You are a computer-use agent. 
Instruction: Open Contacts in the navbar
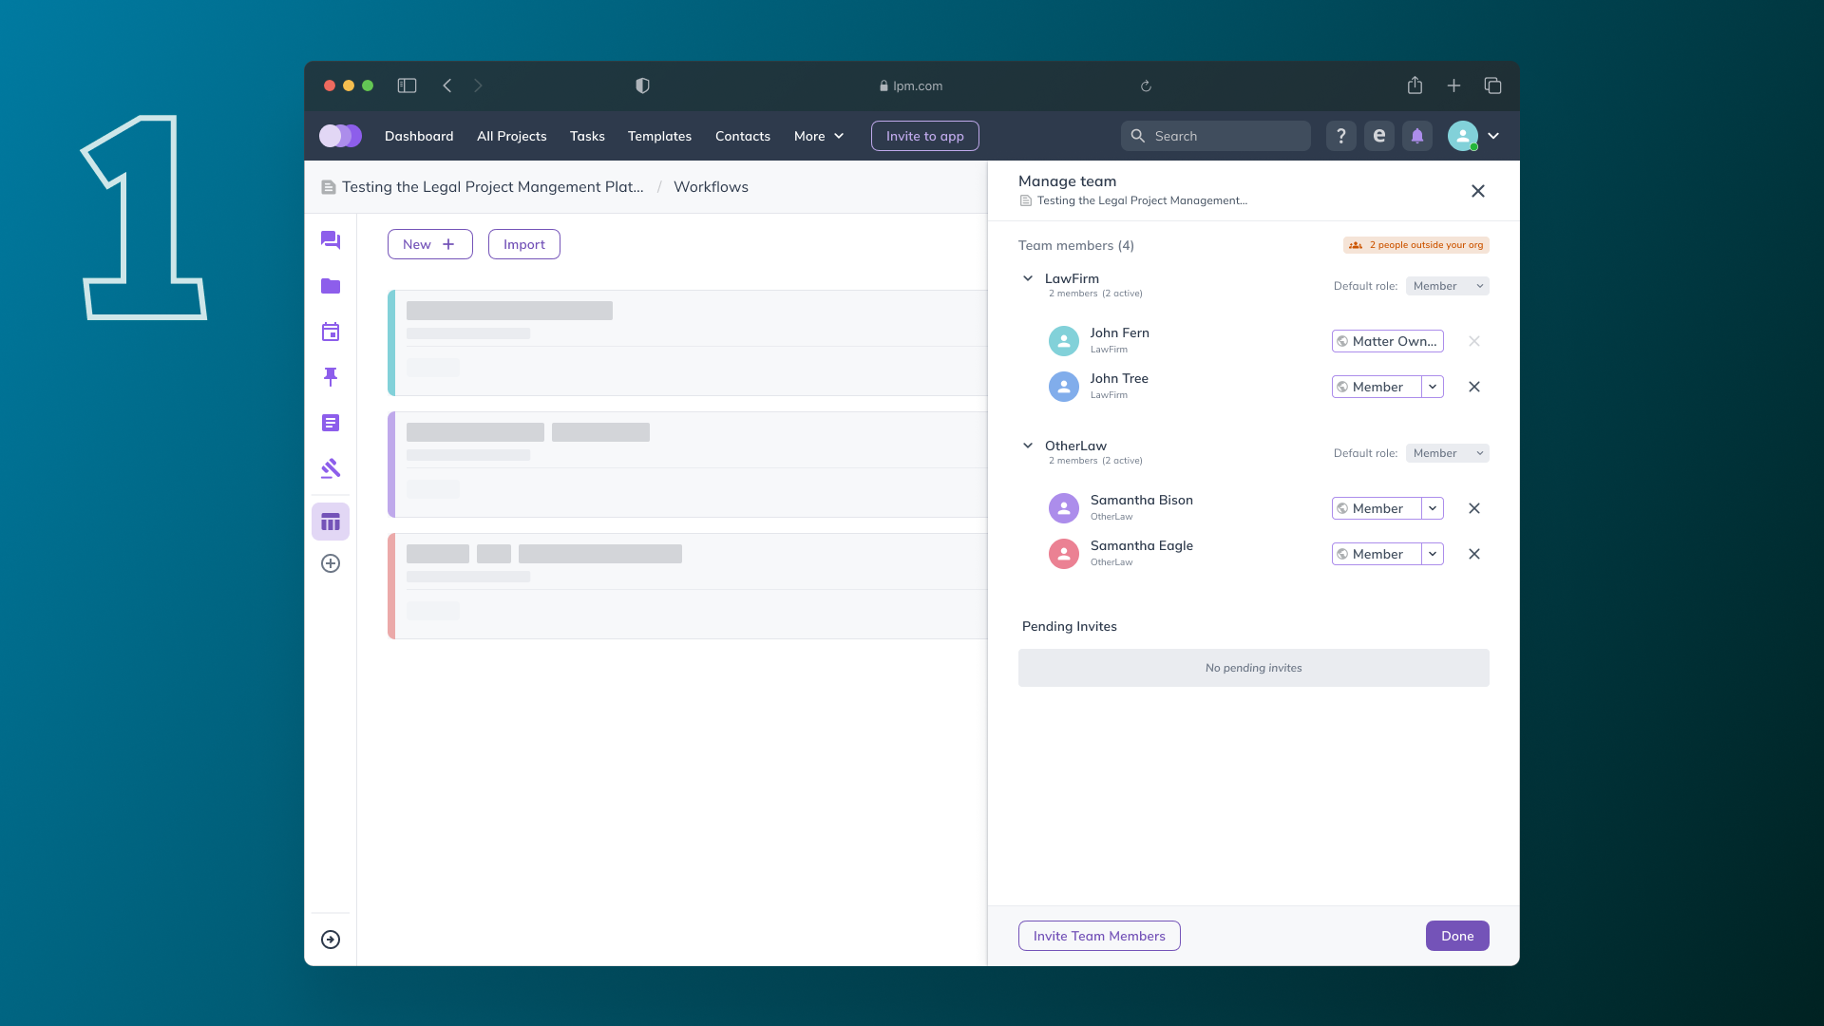point(743,136)
